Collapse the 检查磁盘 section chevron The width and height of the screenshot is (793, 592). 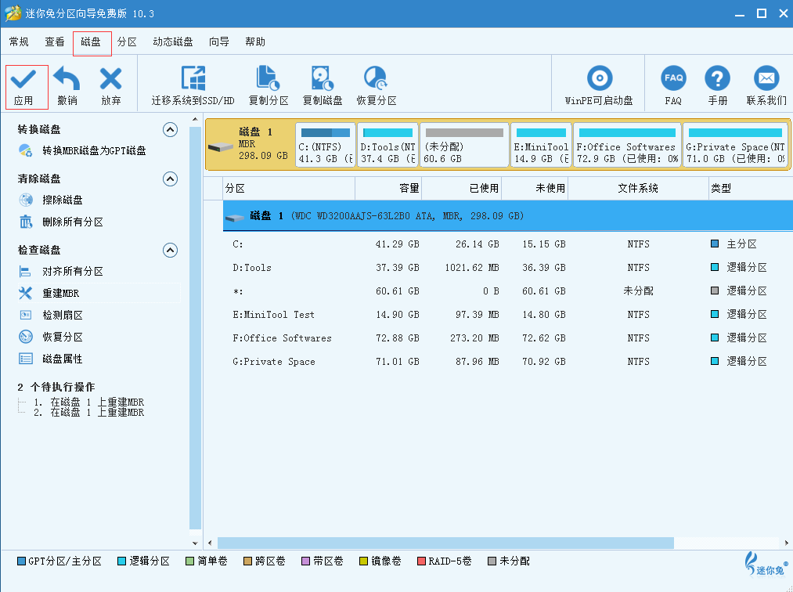click(171, 251)
